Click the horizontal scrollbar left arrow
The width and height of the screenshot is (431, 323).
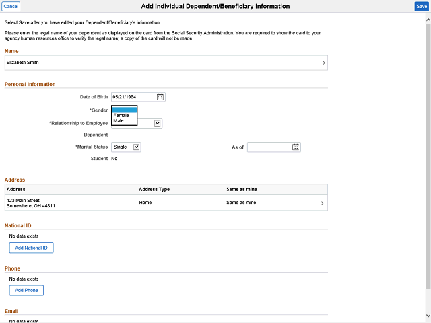click(3, 320)
